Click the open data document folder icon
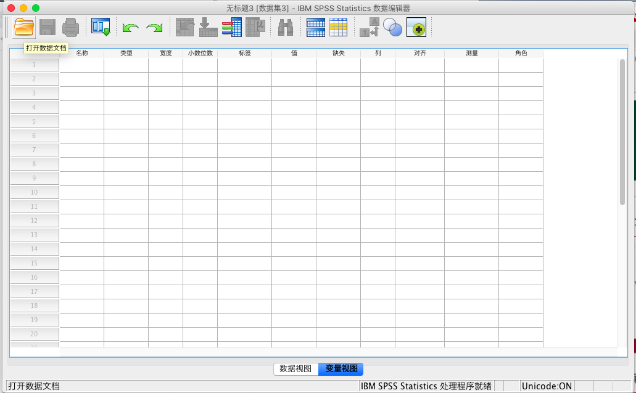The image size is (636, 393). [24, 27]
